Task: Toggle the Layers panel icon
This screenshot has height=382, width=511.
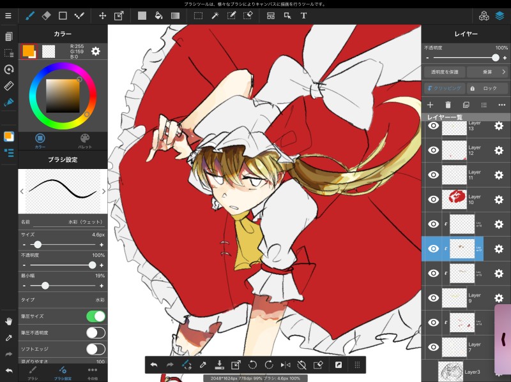Action: [x=500, y=15]
